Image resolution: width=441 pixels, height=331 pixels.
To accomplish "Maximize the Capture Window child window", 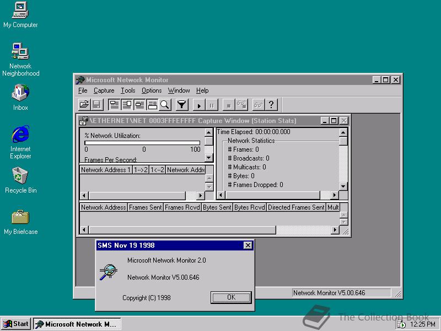I will pyautogui.click(x=334, y=121).
